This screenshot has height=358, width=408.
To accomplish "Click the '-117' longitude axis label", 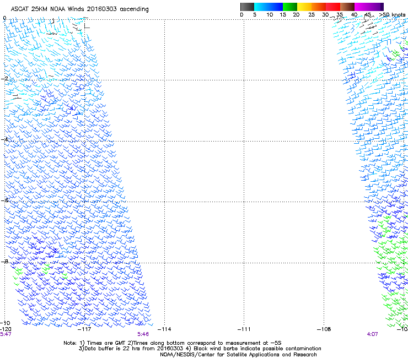I will [x=84, y=329].
